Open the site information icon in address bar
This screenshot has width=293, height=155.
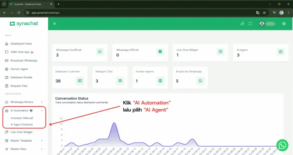tap(28, 13)
